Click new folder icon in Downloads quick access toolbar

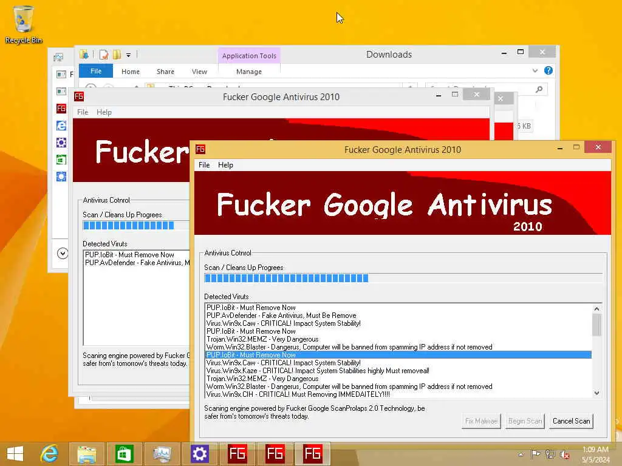pos(117,54)
